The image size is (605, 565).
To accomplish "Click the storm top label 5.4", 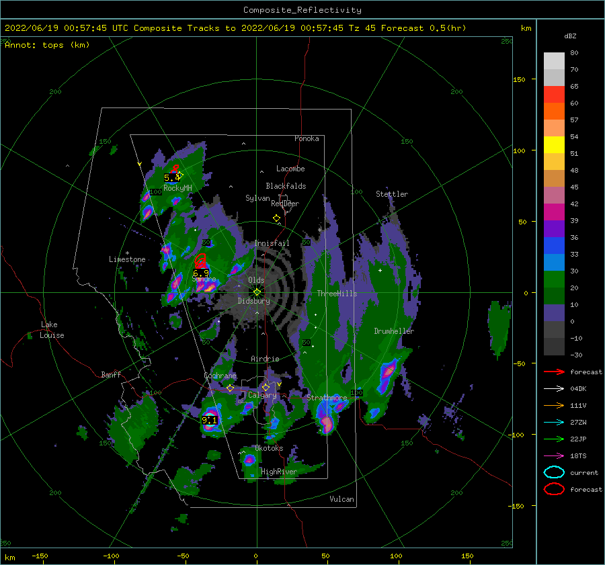I will click(172, 178).
